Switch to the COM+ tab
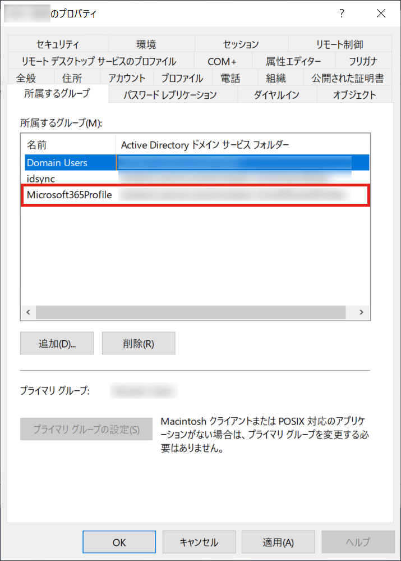 coord(223,61)
